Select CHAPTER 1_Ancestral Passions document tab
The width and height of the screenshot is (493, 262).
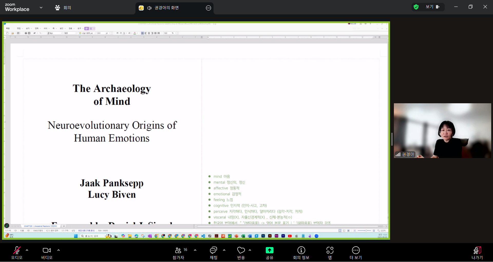(41, 226)
